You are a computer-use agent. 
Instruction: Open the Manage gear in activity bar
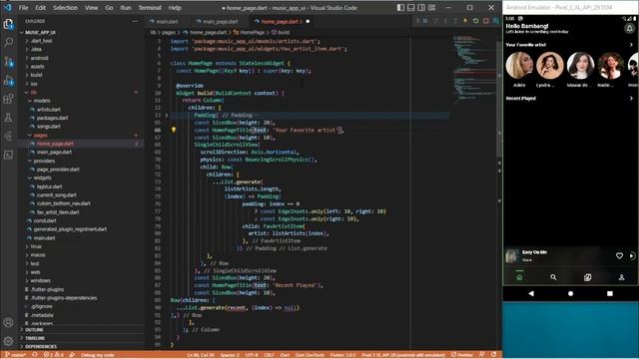(8, 341)
